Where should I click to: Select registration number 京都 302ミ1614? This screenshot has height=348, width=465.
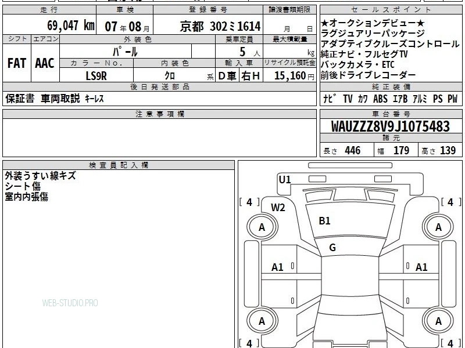[220, 27]
